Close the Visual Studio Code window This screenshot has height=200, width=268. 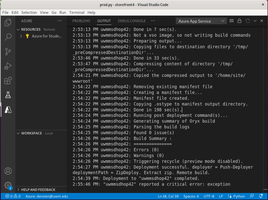[x=263, y=5]
